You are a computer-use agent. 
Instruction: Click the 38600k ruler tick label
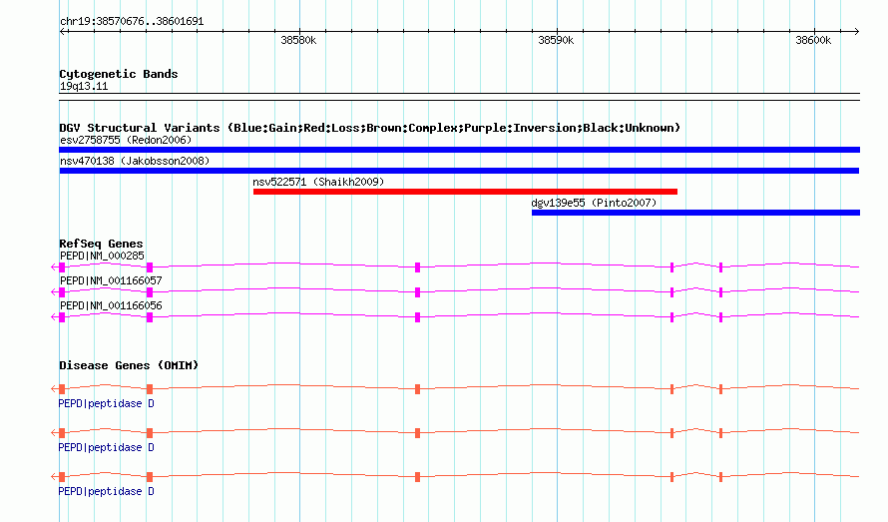(x=813, y=40)
